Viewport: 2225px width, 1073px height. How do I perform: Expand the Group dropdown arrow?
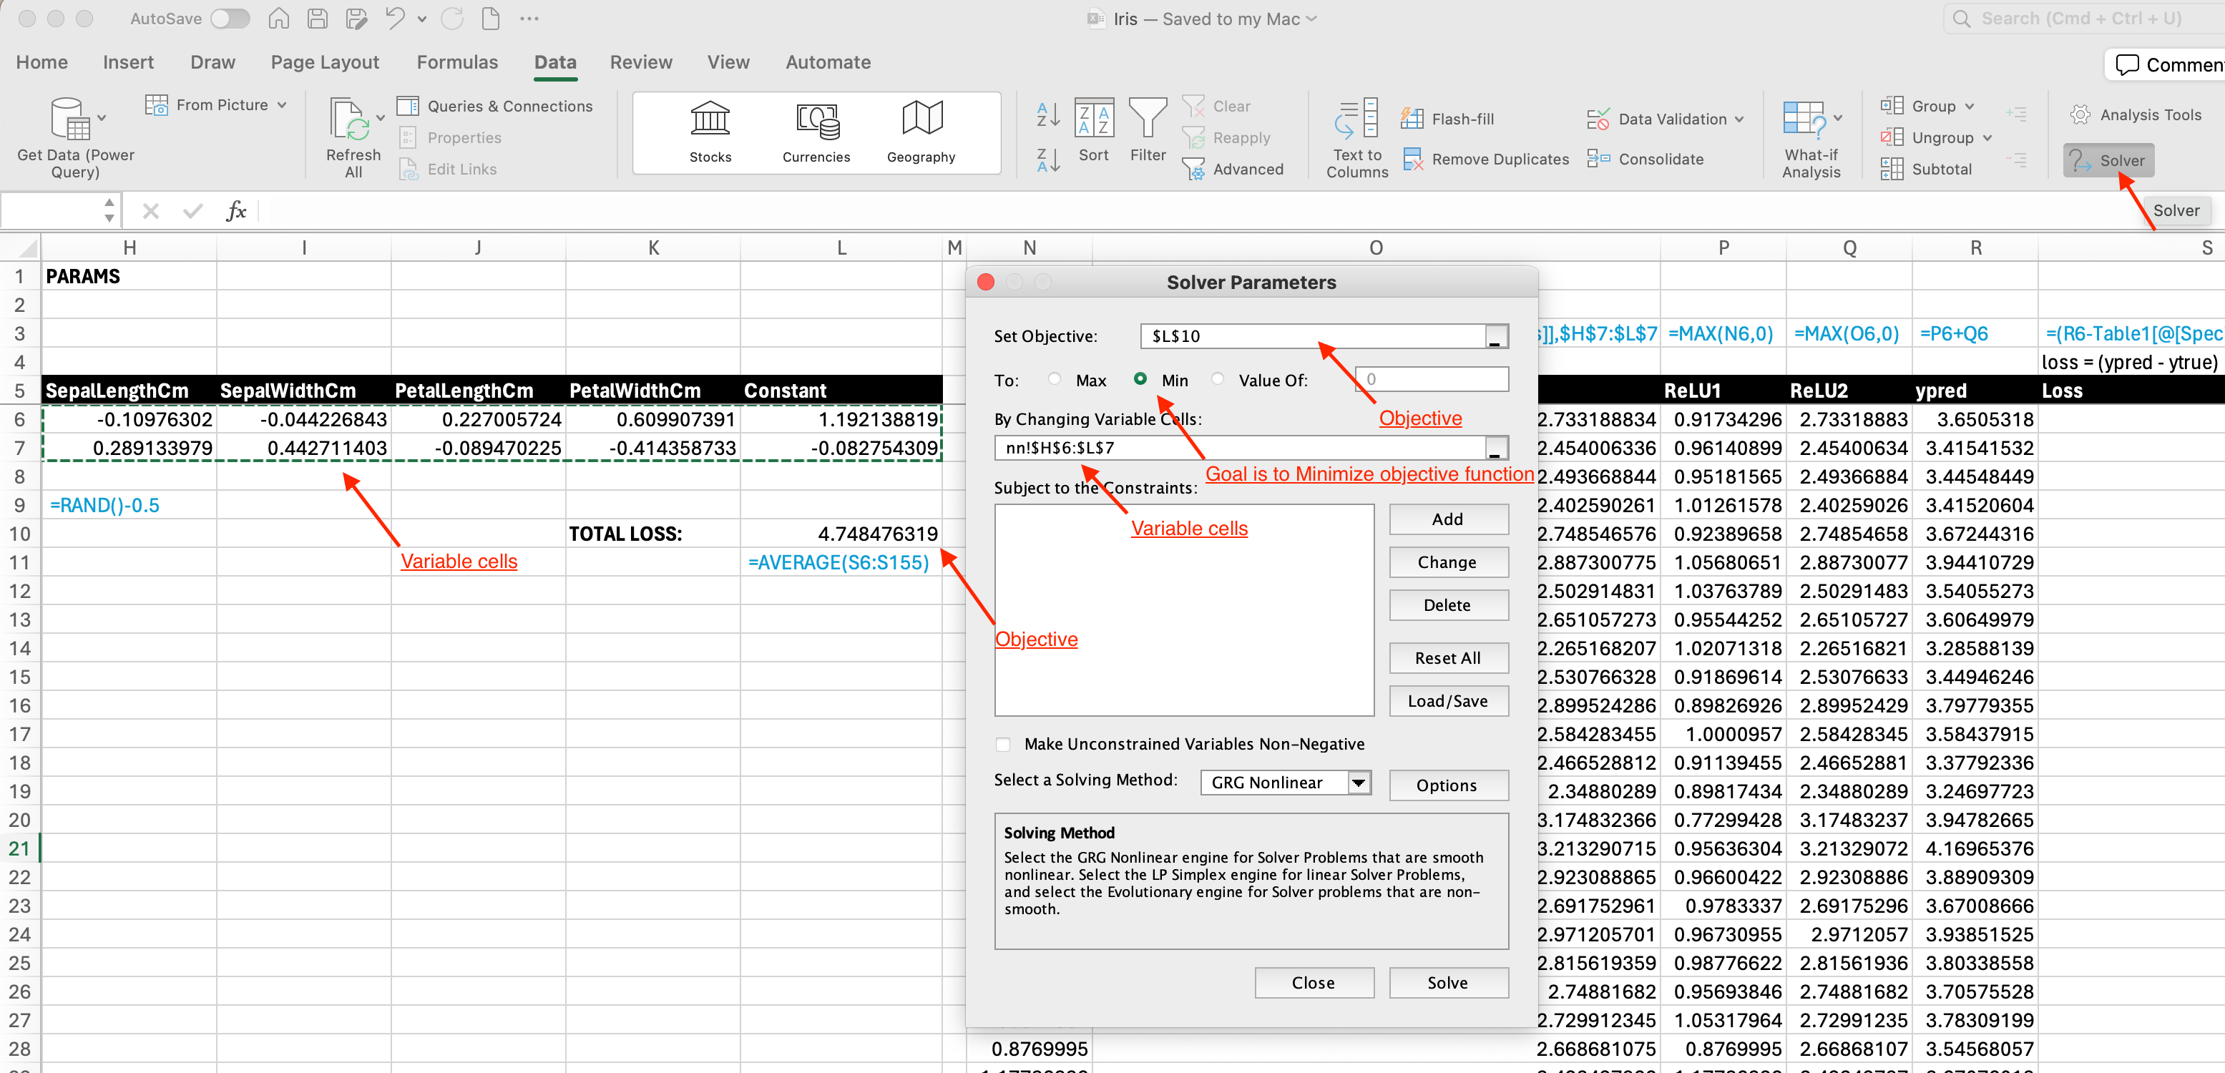(x=1970, y=107)
